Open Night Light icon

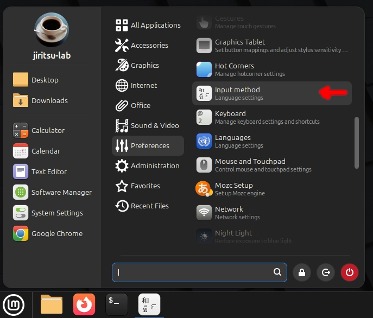[x=204, y=237]
